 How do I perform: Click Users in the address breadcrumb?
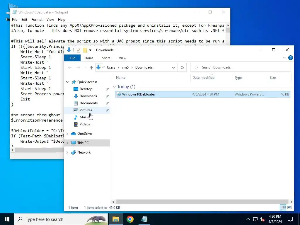click(x=111, y=67)
